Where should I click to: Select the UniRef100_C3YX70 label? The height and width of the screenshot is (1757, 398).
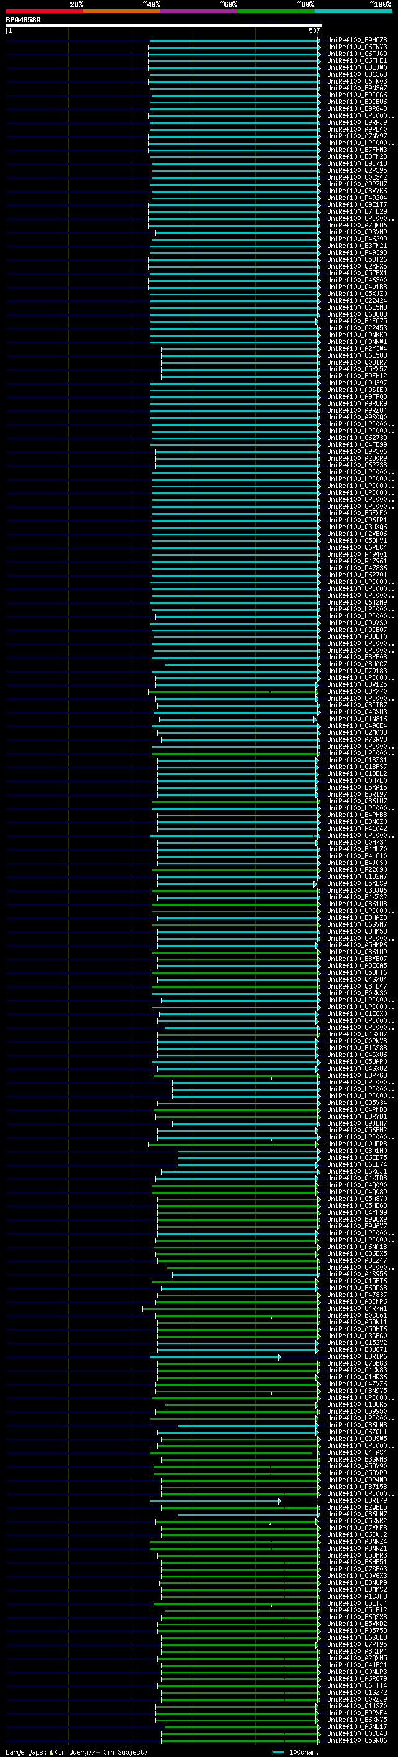pyautogui.click(x=357, y=691)
